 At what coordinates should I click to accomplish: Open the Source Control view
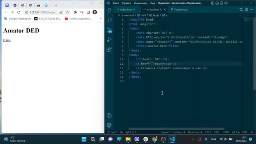click(x=109, y=30)
